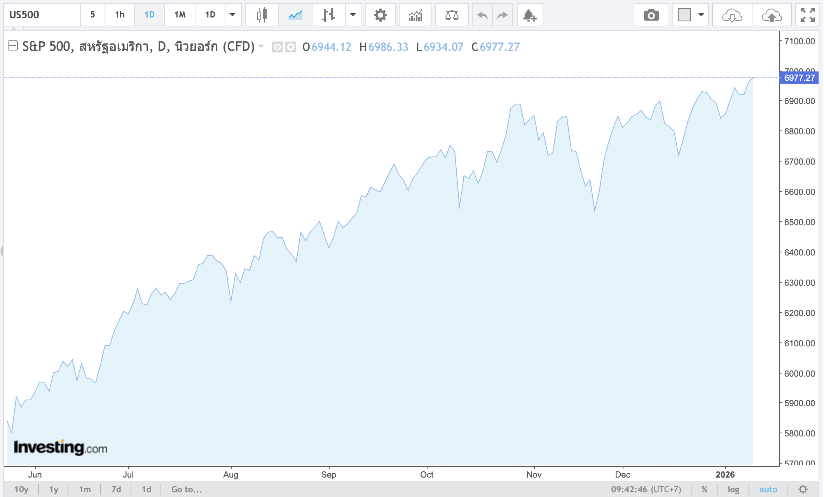Save chart with the cloud upload icon

[772, 15]
